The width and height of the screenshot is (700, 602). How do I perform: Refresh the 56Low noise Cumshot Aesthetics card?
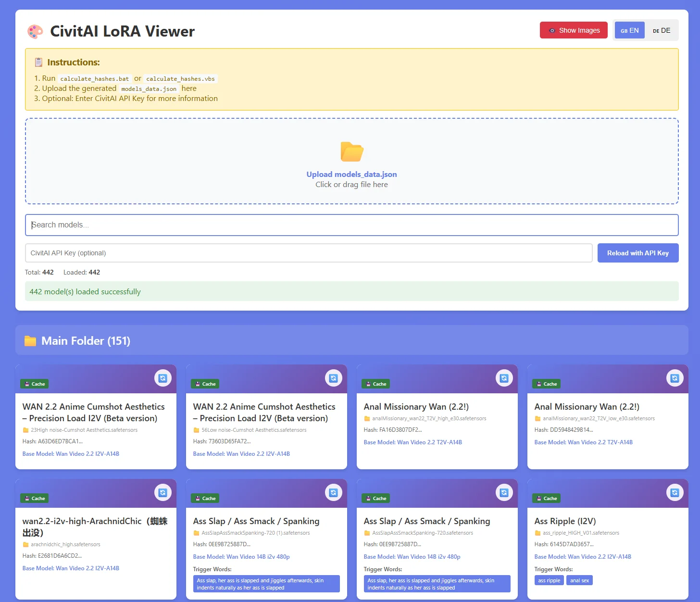[x=333, y=378]
